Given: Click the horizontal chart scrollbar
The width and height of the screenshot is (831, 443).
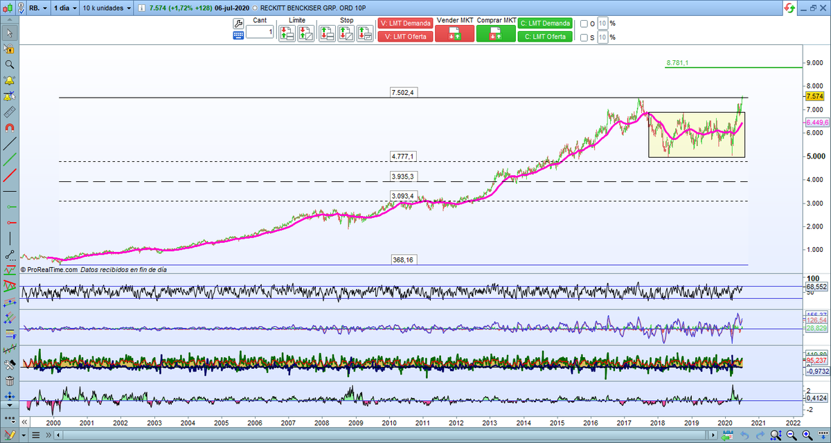Looking at the screenshot, I should point(386,436).
